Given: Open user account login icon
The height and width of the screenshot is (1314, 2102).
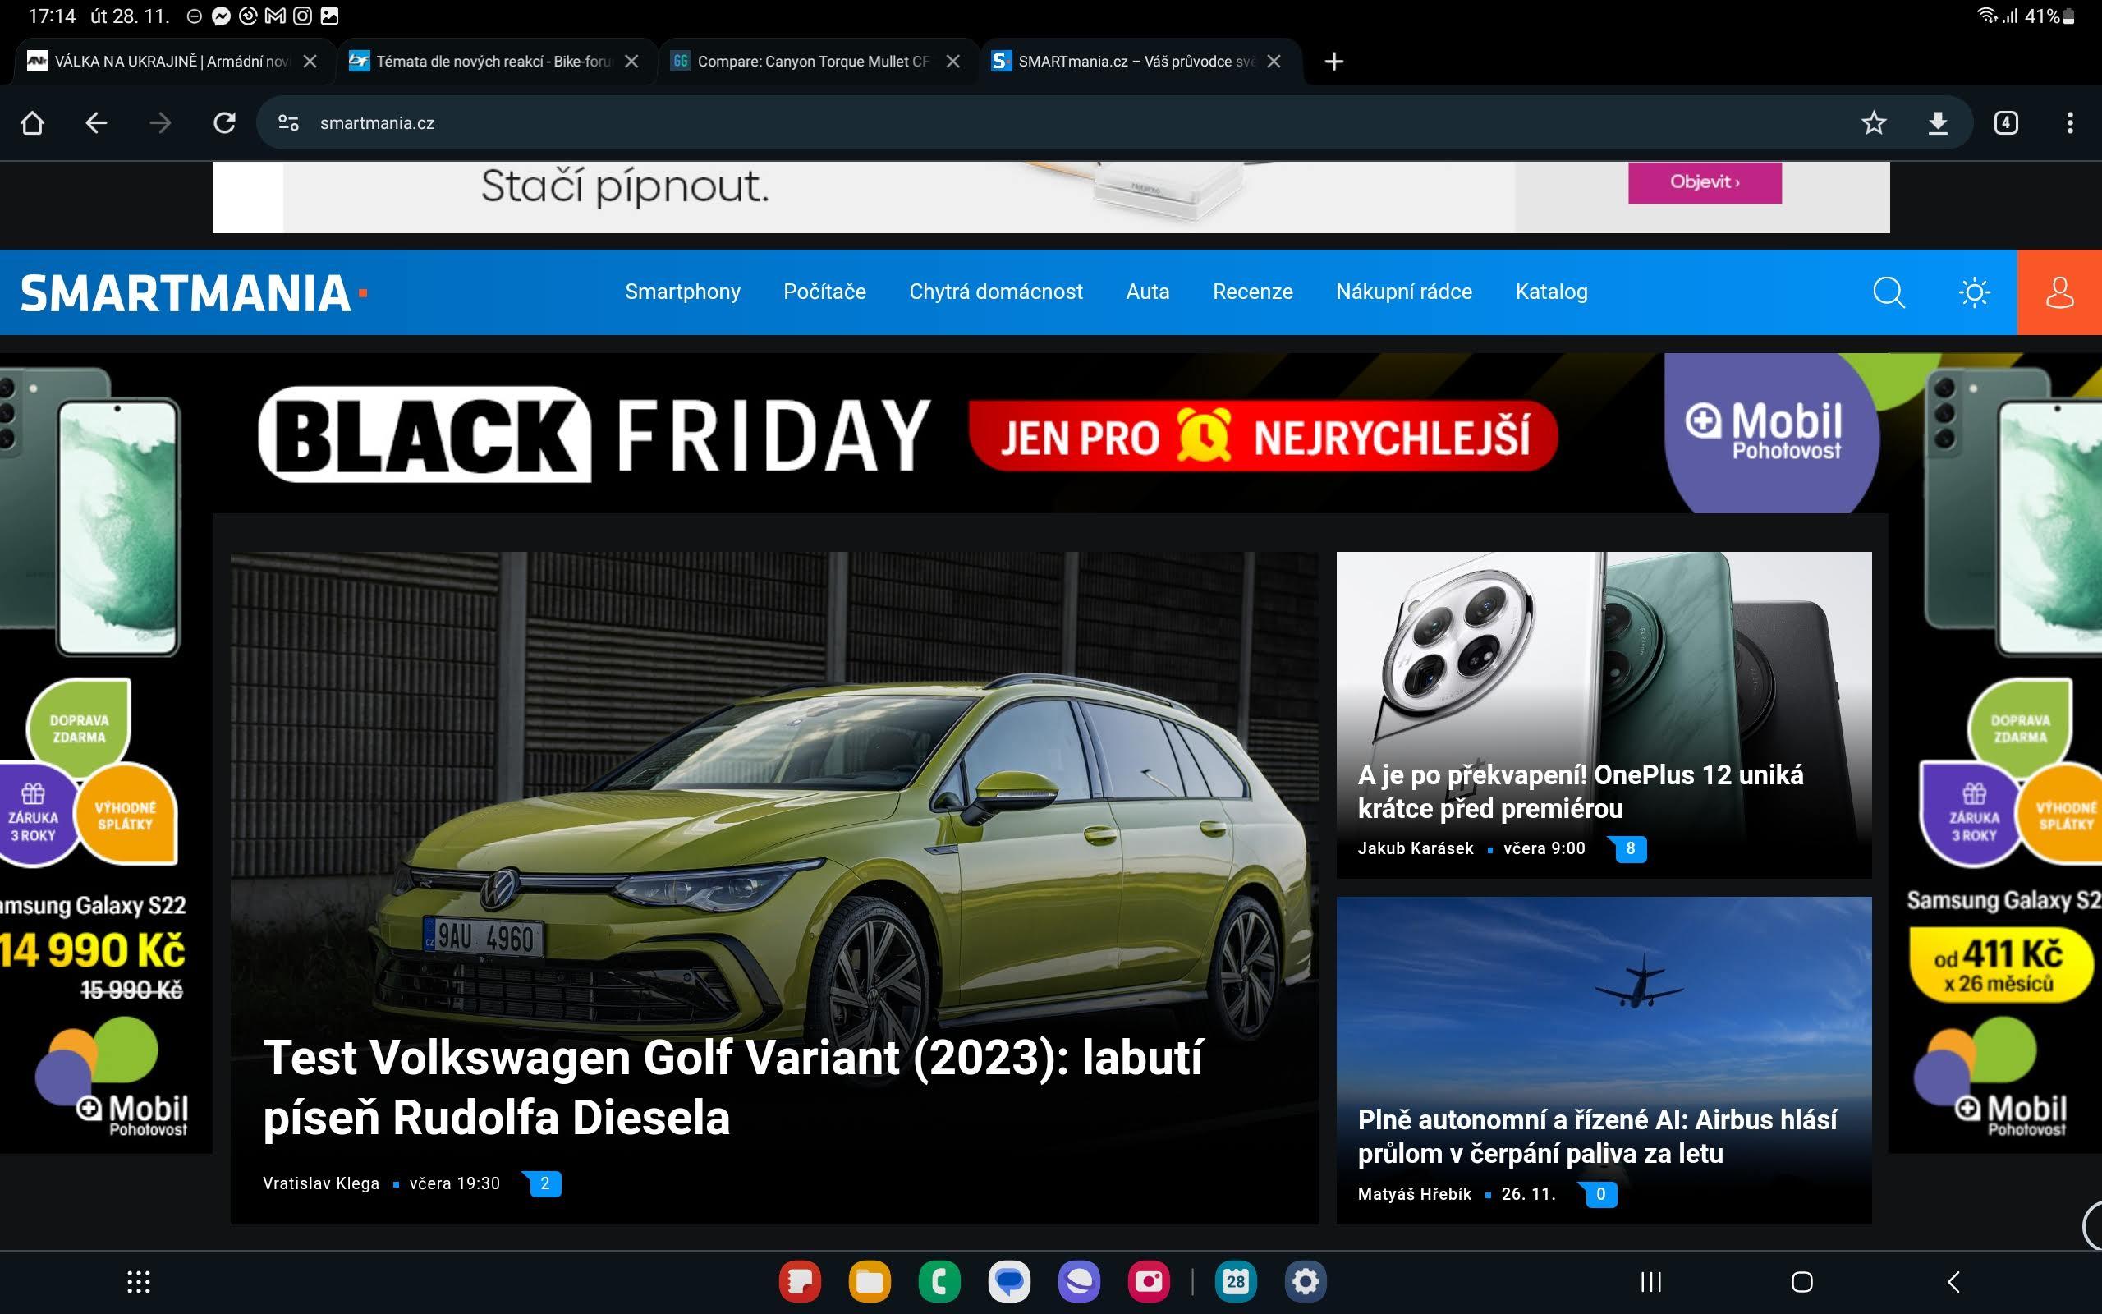Looking at the screenshot, I should pyautogui.click(x=2059, y=292).
